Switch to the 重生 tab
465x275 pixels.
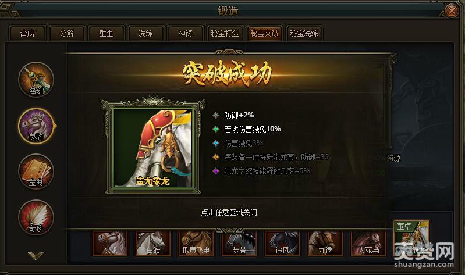tap(106, 33)
